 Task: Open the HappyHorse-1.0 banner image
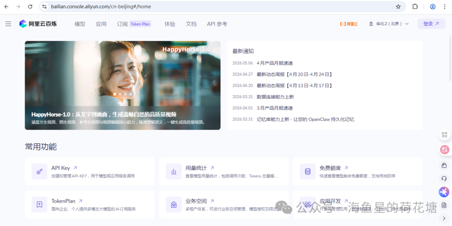(x=123, y=85)
